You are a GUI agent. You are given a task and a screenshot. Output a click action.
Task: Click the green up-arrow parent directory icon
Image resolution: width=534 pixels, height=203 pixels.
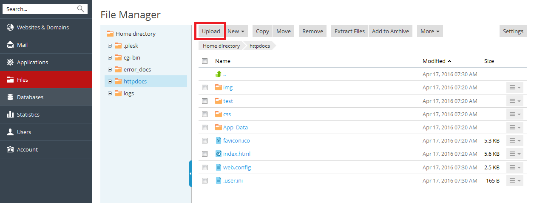[219, 74]
